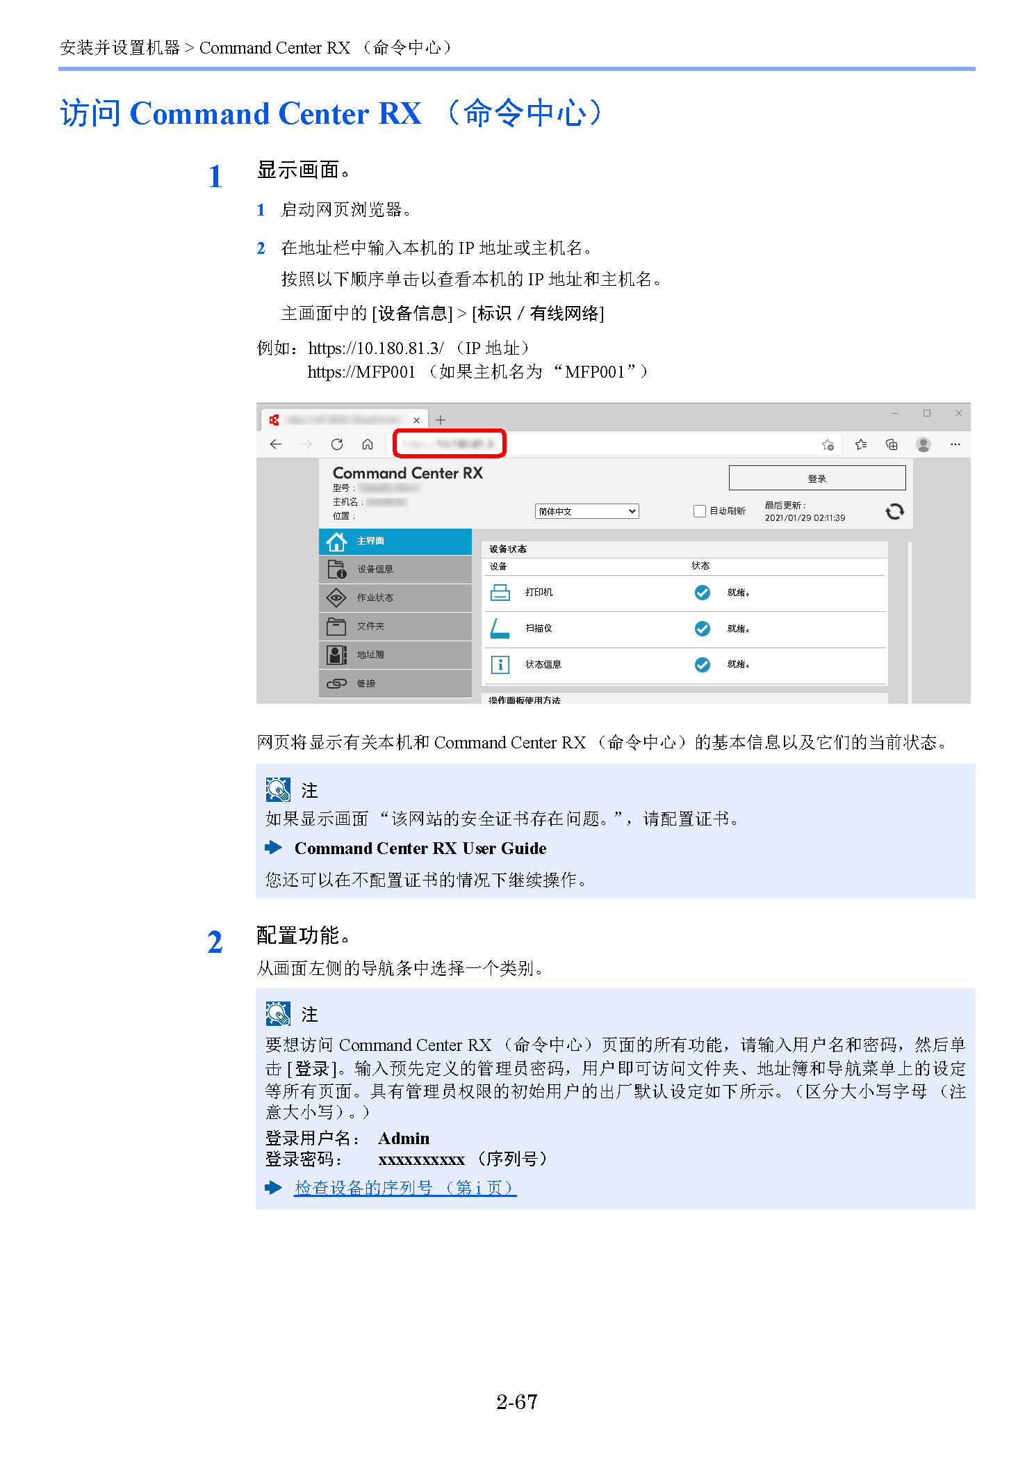Click the page heading 访问 Command Center RX
Image resolution: width=1034 pixels, height=1464 pixels.
click(331, 113)
